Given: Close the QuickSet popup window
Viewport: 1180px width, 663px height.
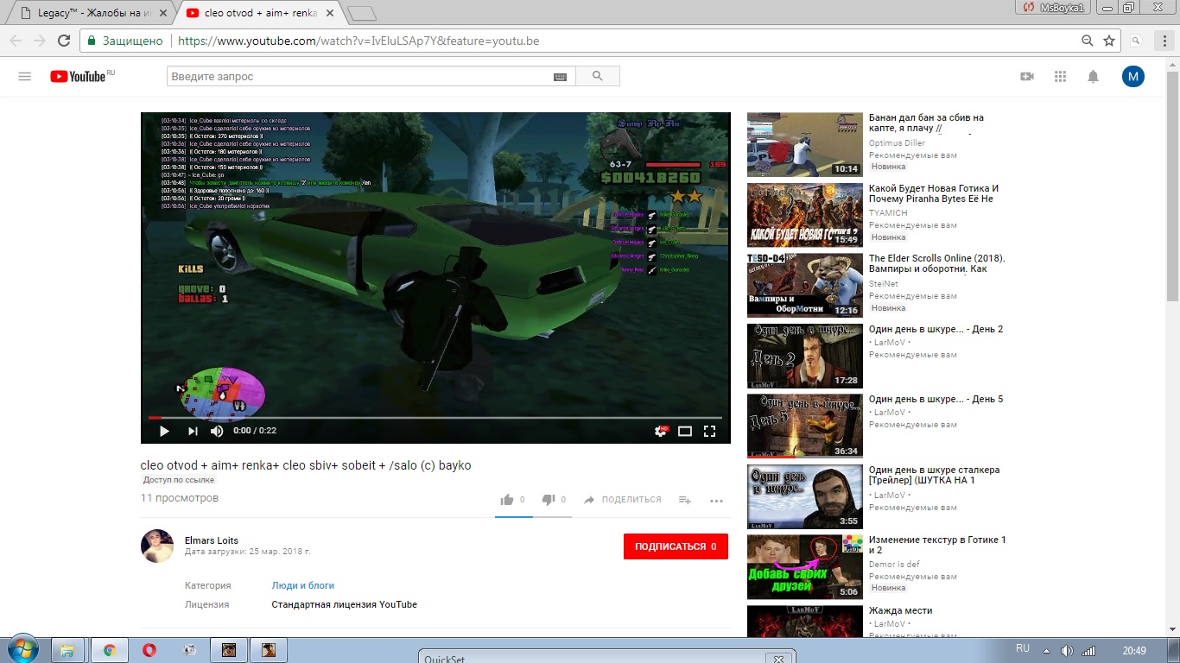Looking at the screenshot, I should [x=778, y=660].
